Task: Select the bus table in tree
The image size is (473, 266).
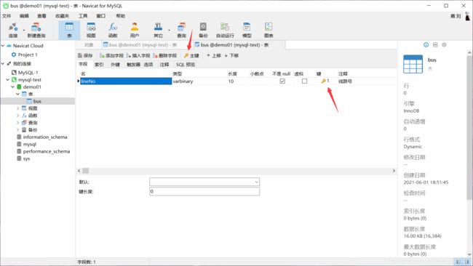Action: [x=37, y=101]
